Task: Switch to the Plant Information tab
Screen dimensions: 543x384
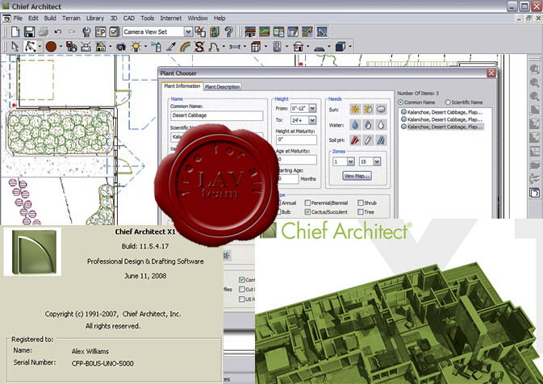Action: tap(182, 86)
